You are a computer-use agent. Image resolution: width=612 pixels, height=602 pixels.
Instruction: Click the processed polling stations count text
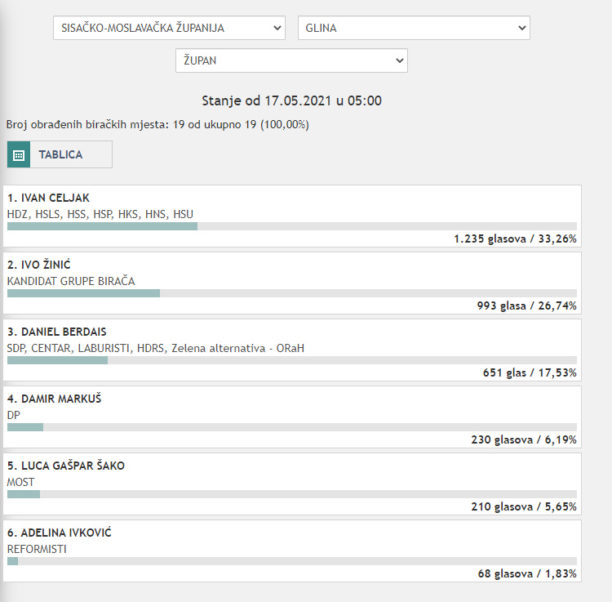click(x=157, y=125)
